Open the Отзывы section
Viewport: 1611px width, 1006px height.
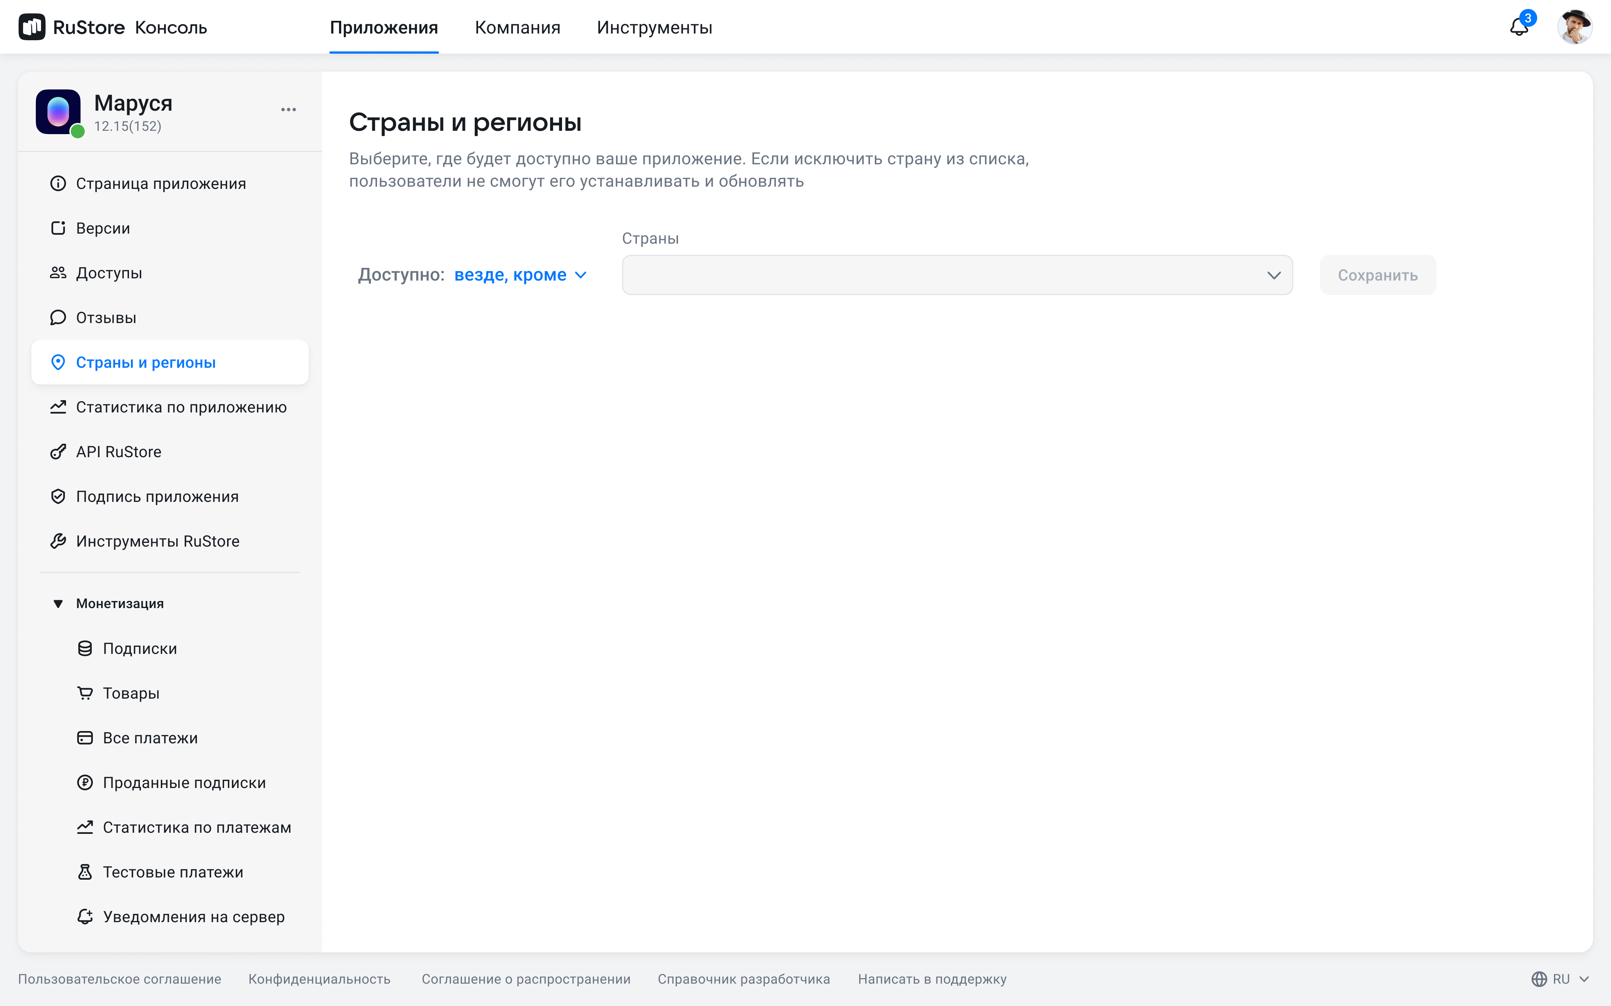pos(170,317)
